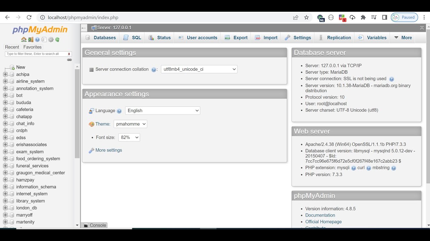This screenshot has height=241, width=430.
Task: Click the database filter input field
Action: point(36,54)
